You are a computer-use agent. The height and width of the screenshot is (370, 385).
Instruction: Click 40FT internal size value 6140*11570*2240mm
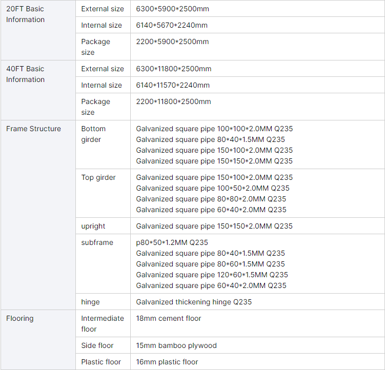[173, 85]
